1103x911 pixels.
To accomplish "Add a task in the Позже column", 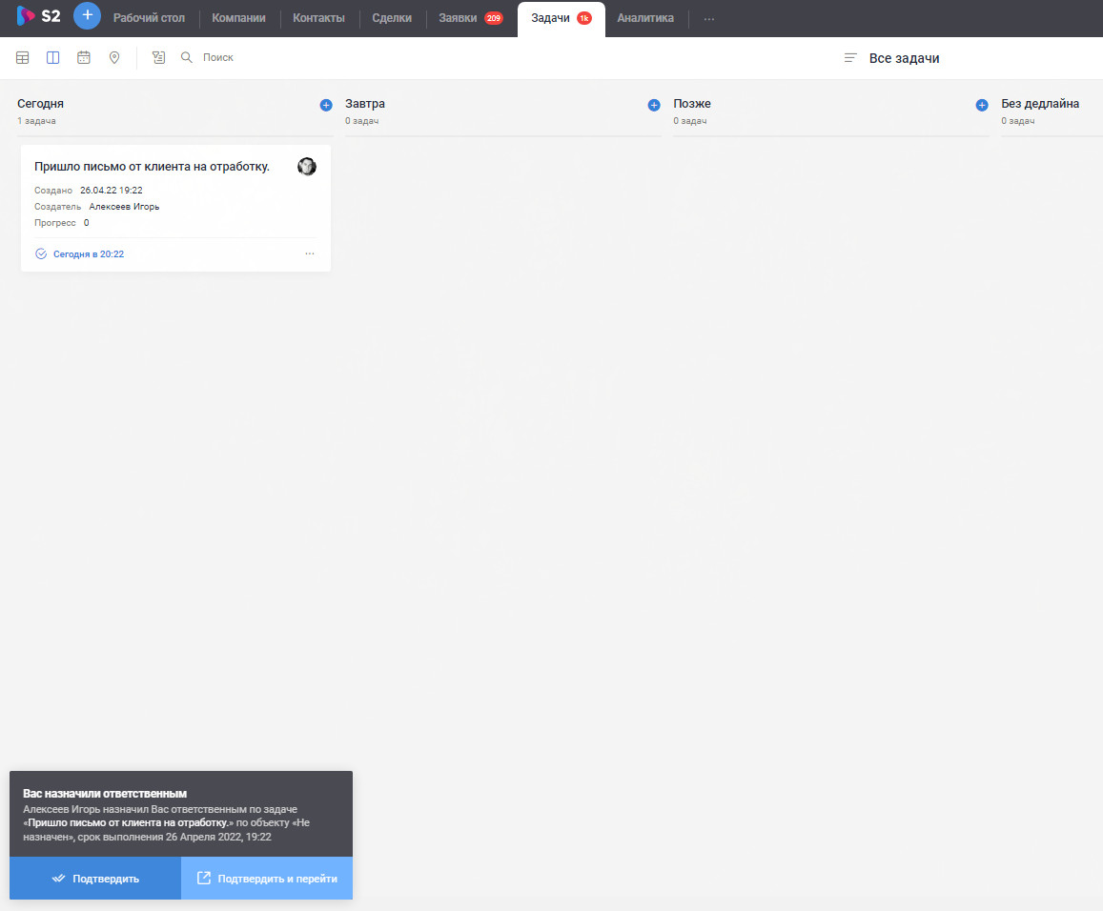I will (982, 105).
